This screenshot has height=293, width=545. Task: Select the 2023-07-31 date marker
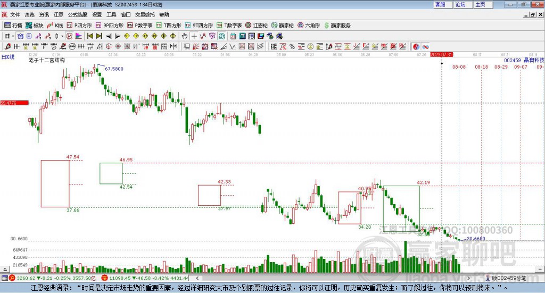tap(441, 55)
